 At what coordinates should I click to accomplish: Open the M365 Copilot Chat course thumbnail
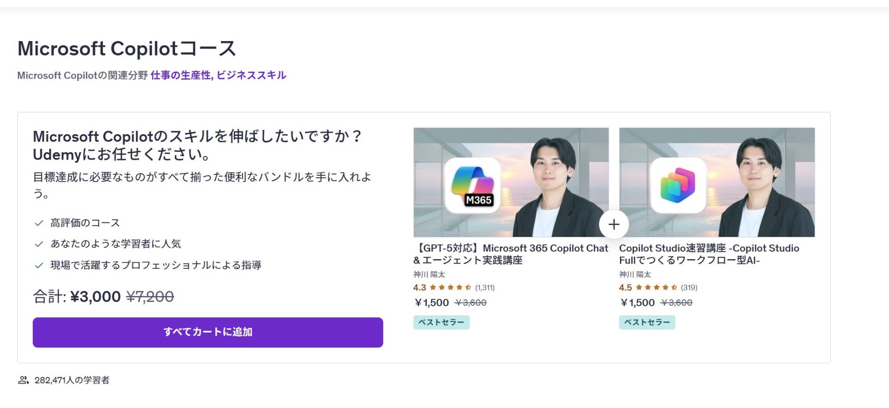pyautogui.click(x=511, y=182)
